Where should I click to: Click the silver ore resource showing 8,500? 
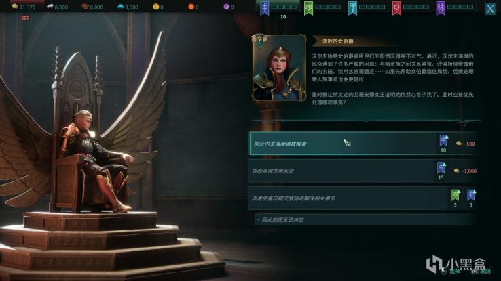57,7
